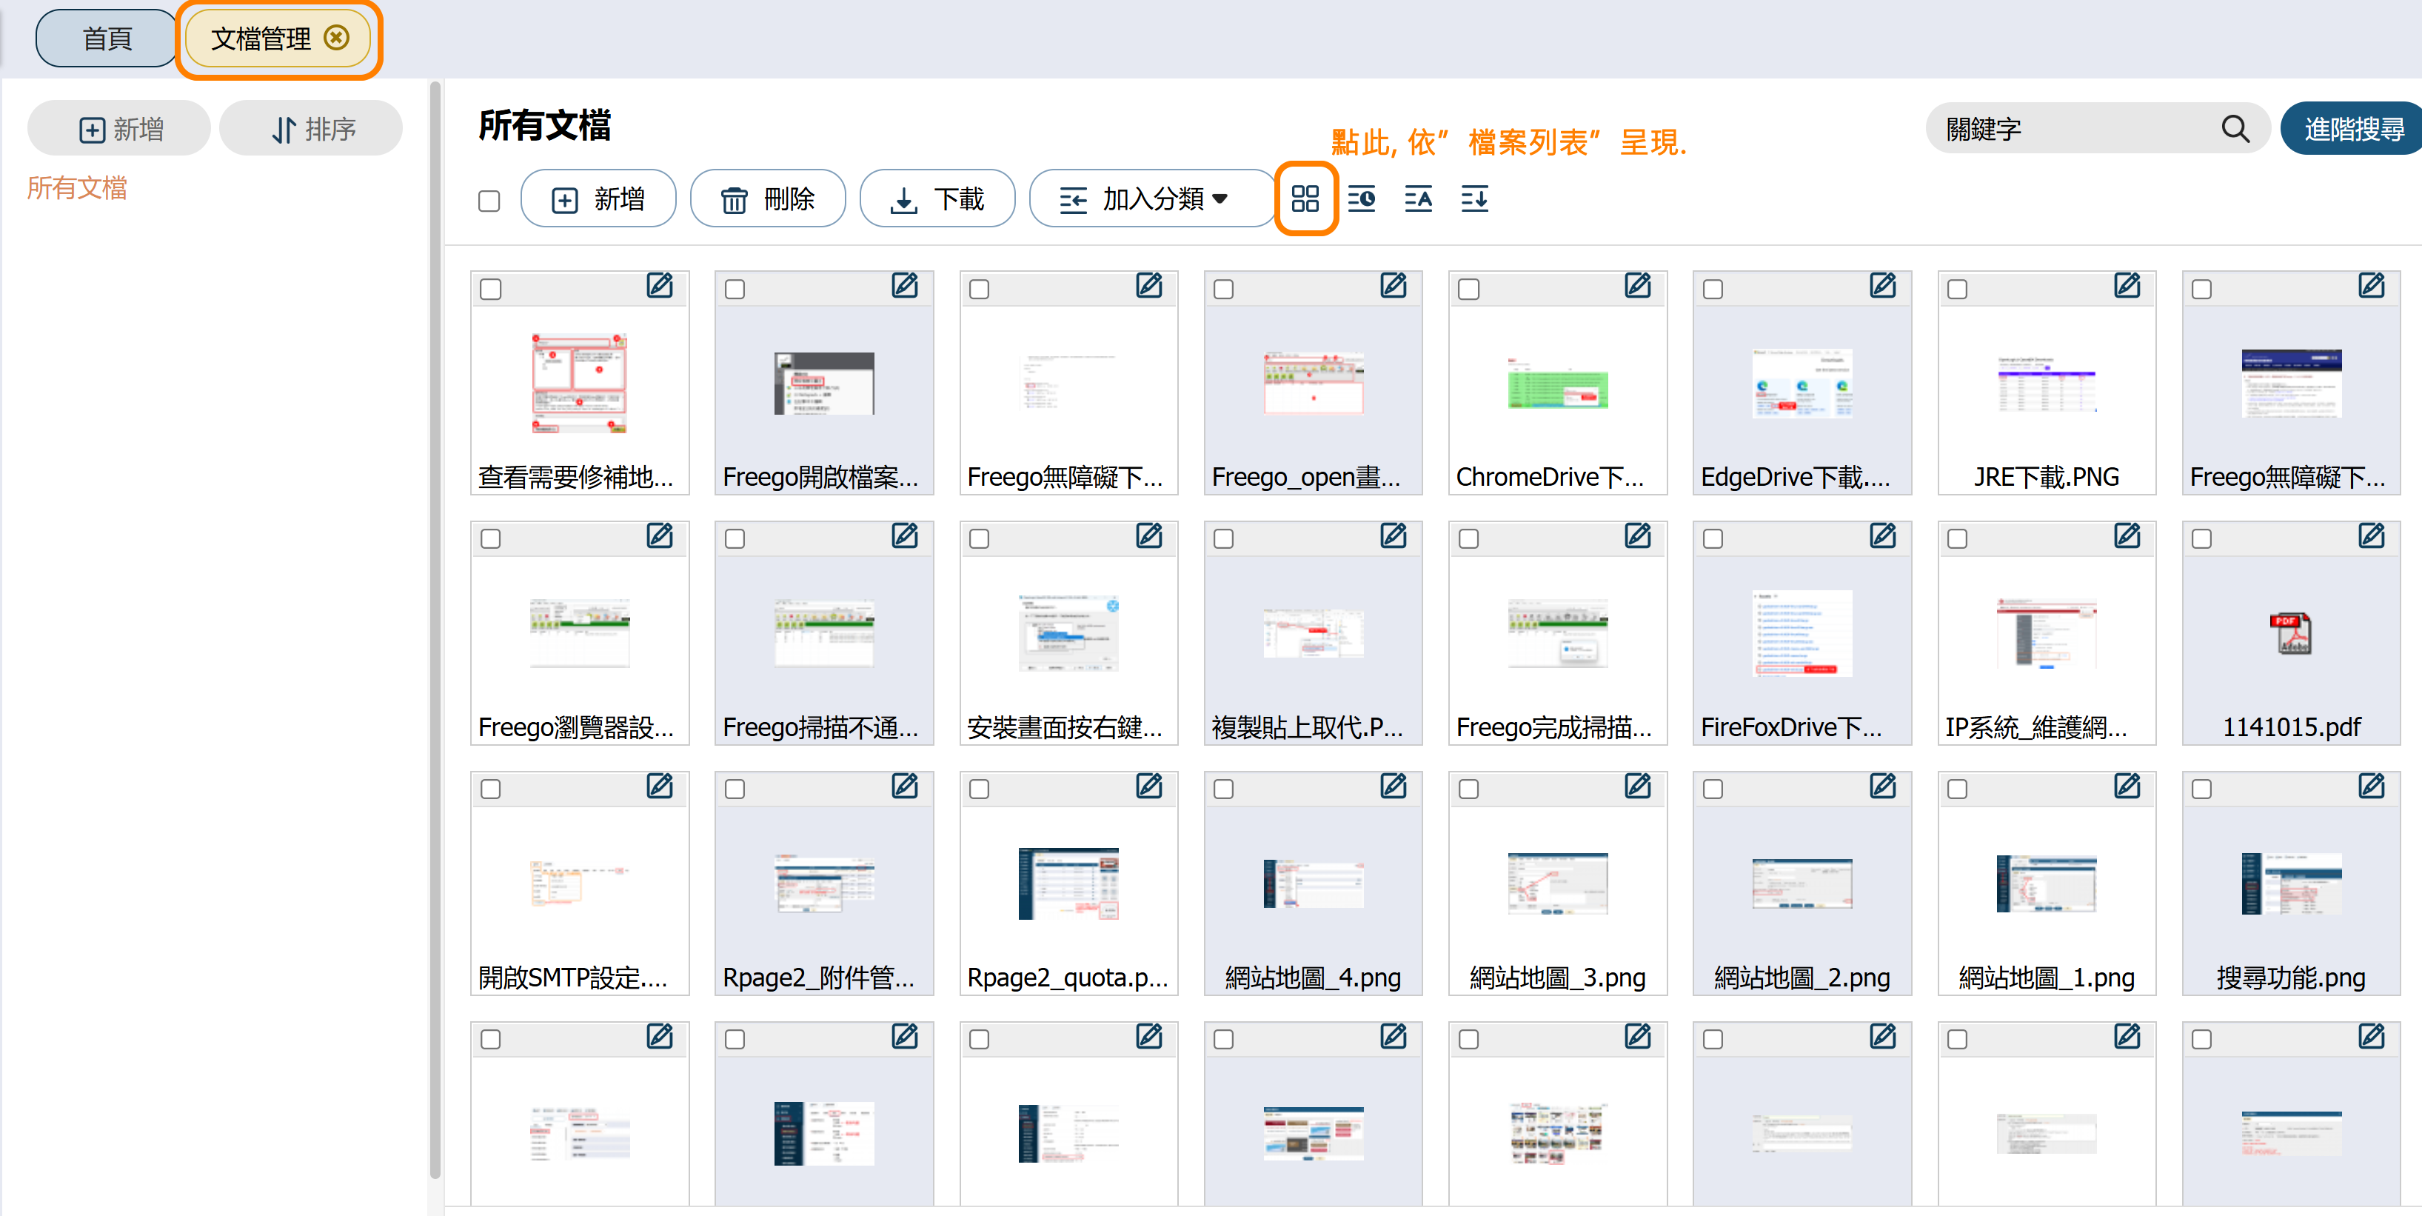This screenshot has width=2422, height=1216.
Task: Click the 新增 button to add document
Action: pyautogui.click(x=598, y=198)
